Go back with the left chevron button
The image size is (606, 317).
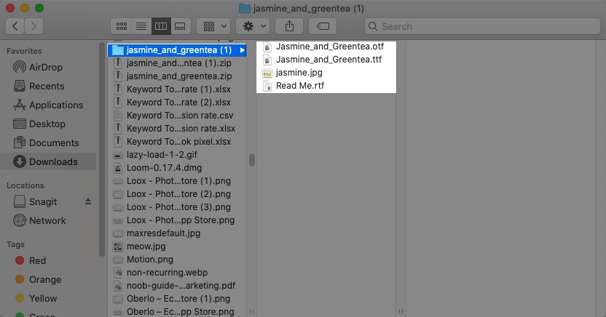point(15,26)
